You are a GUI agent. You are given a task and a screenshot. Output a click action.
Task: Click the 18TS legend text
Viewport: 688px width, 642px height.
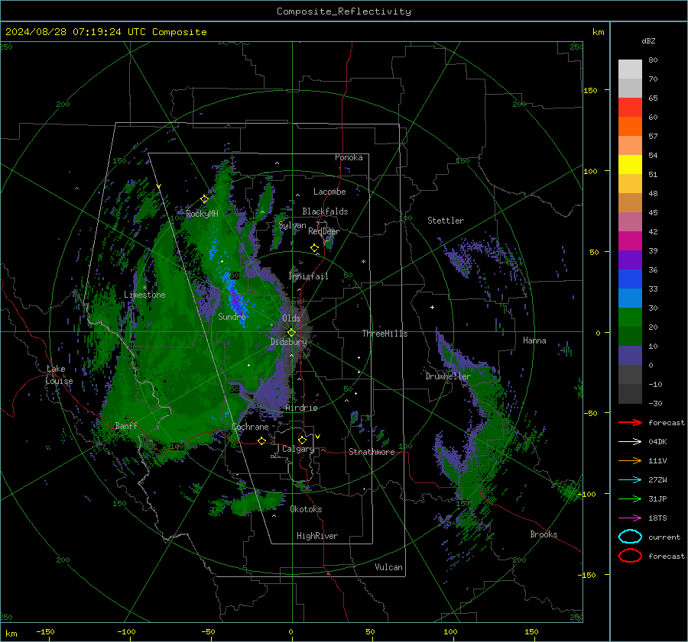657,518
